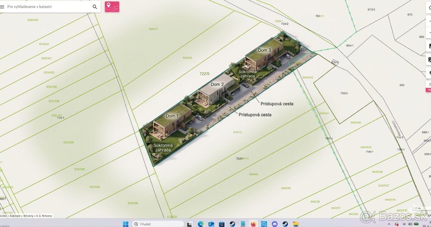Select parcel 722/5 on the map
The height and width of the screenshot is (227, 431).
[x=204, y=74]
